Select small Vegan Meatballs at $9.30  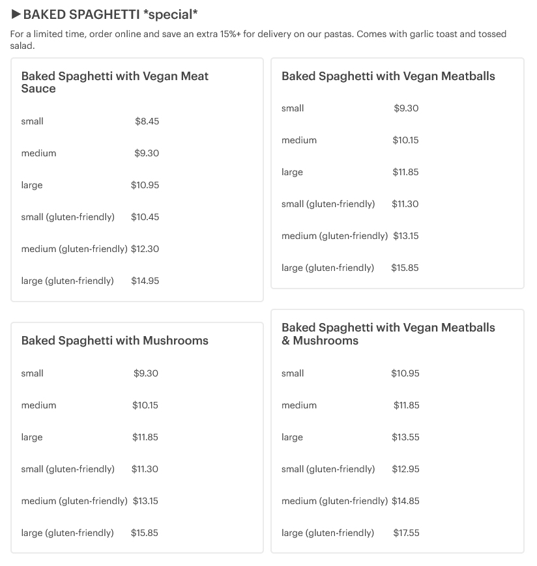tap(350, 108)
